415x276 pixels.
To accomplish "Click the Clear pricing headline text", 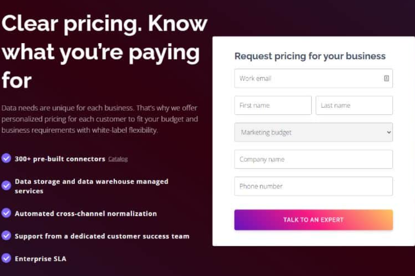I will coord(104,52).
